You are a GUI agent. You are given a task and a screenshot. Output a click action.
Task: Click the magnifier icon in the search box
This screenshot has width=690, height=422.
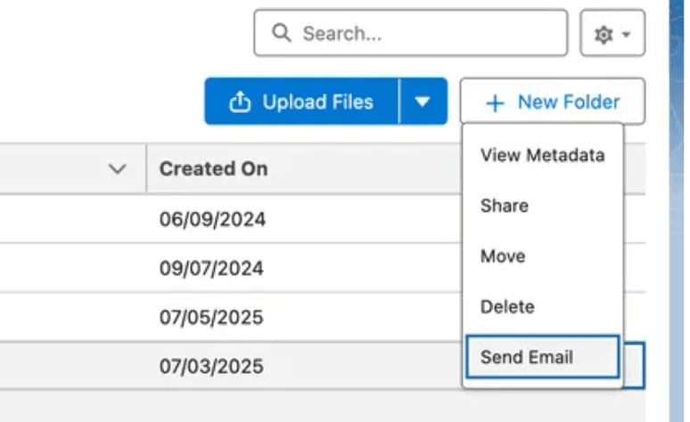click(x=282, y=34)
